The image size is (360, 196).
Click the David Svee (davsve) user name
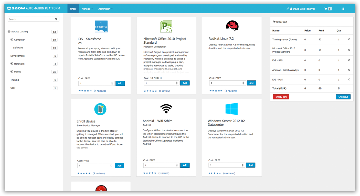tap(304, 9)
